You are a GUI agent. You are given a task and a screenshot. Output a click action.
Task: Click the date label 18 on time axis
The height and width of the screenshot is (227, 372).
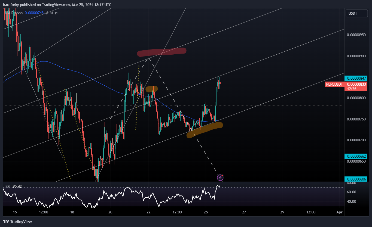(72, 212)
